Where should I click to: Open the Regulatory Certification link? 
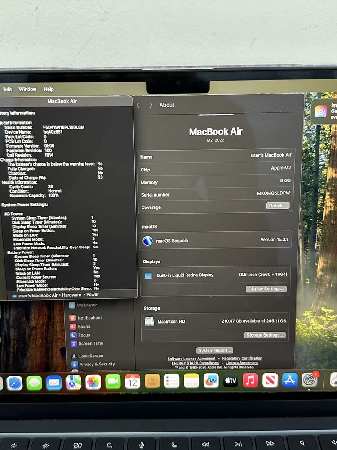tap(242, 358)
